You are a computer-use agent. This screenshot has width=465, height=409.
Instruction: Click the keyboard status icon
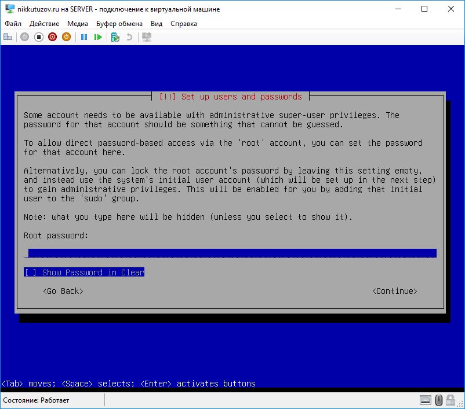pos(426,400)
